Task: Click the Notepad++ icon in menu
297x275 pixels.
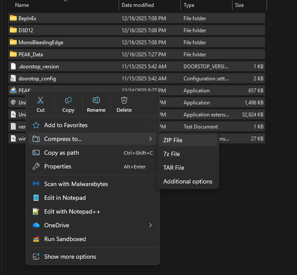Action: pos(36,211)
